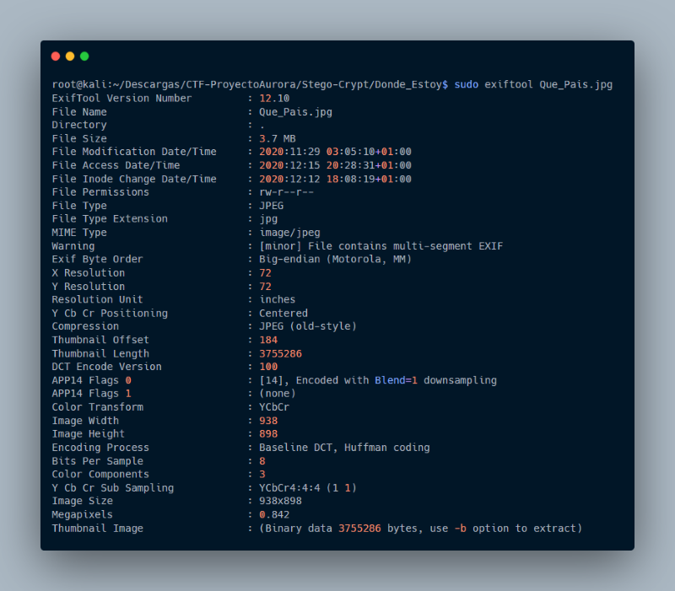Click the 'Directory' label
The height and width of the screenshot is (591, 675).
click(79, 125)
